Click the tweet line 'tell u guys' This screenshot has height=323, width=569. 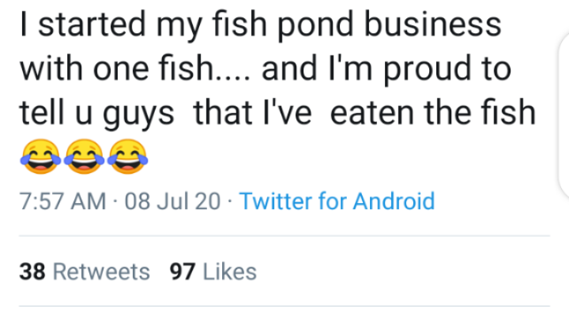coord(277,114)
